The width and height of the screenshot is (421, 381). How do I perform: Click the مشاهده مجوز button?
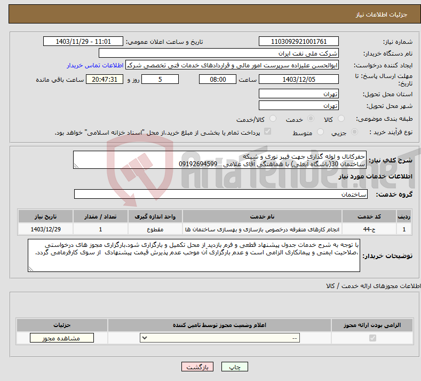click(62, 338)
